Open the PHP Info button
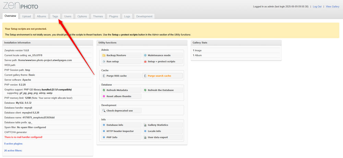The height and width of the screenshot is (158, 343). pyautogui.click(x=121, y=137)
